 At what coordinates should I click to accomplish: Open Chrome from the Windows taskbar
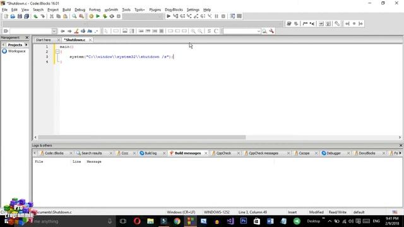(x=177, y=221)
